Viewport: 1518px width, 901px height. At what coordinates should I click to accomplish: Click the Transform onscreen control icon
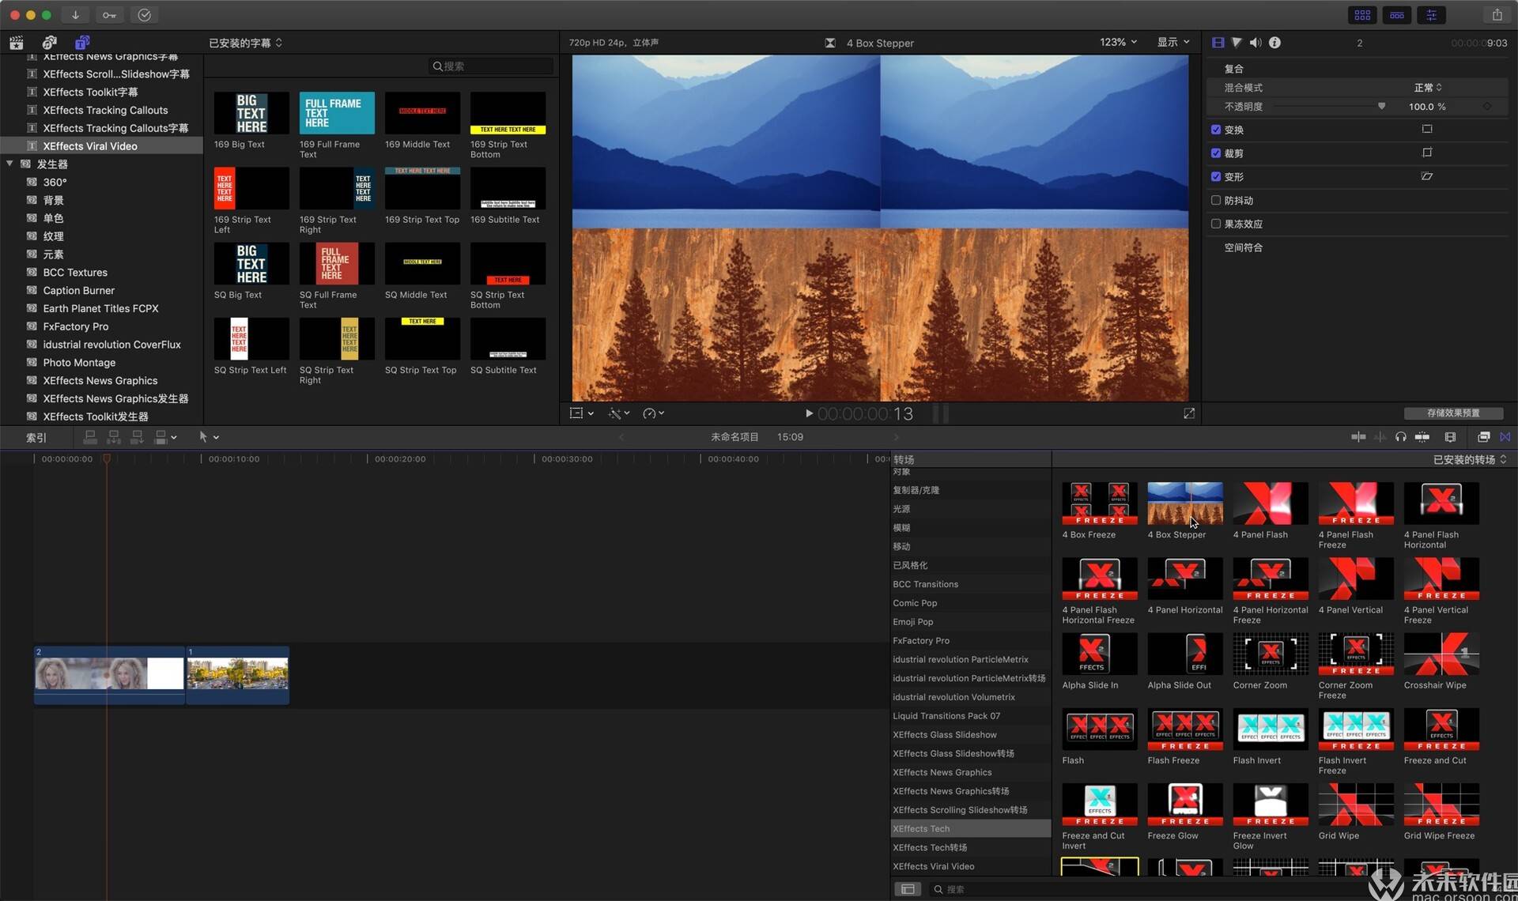click(1427, 129)
